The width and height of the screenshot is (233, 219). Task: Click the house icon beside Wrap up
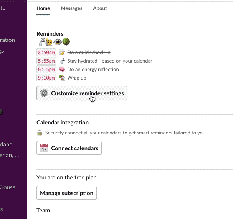pos(62,78)
